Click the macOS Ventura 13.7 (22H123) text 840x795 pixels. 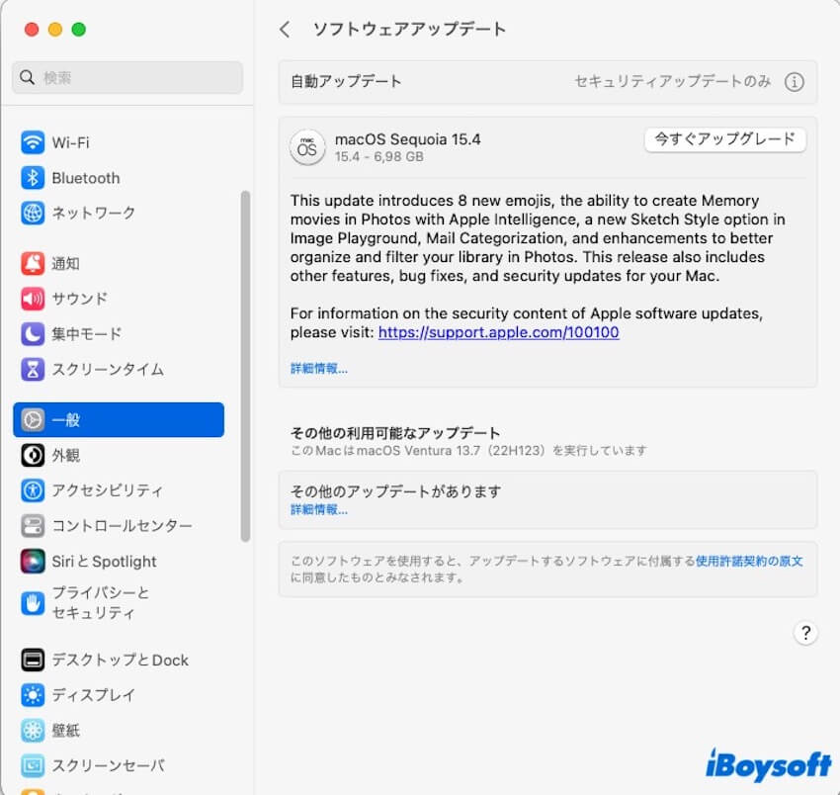coord(451,451)
